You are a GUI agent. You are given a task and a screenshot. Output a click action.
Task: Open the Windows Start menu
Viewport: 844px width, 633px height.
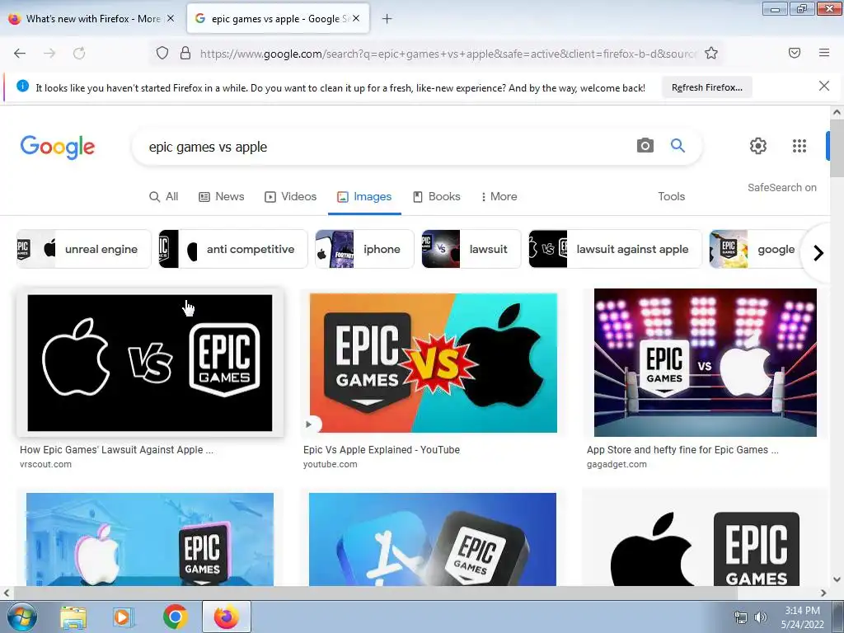(22, 617)
